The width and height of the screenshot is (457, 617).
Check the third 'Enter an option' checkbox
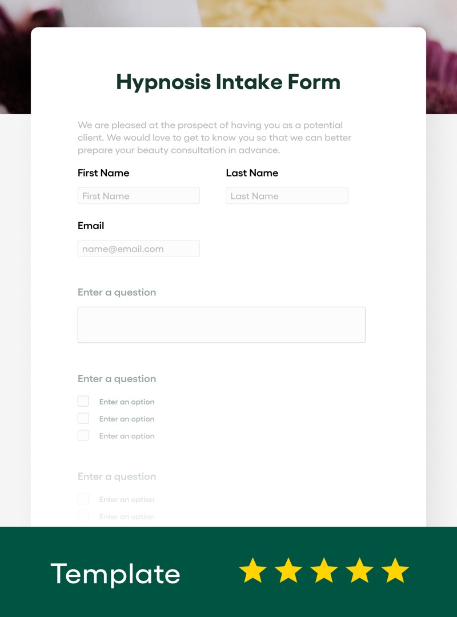tap(83, 435)
